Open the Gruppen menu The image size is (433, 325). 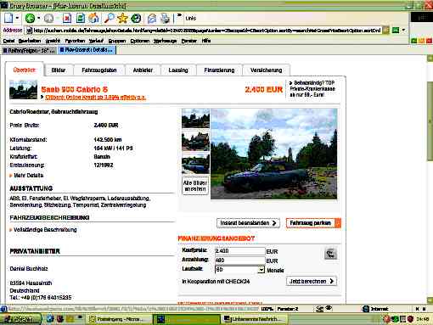click(x=117, y=41)
